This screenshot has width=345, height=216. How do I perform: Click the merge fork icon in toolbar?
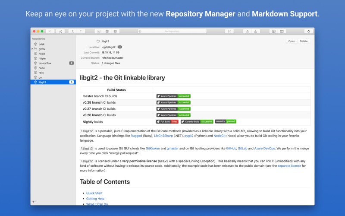click(72, 31)
